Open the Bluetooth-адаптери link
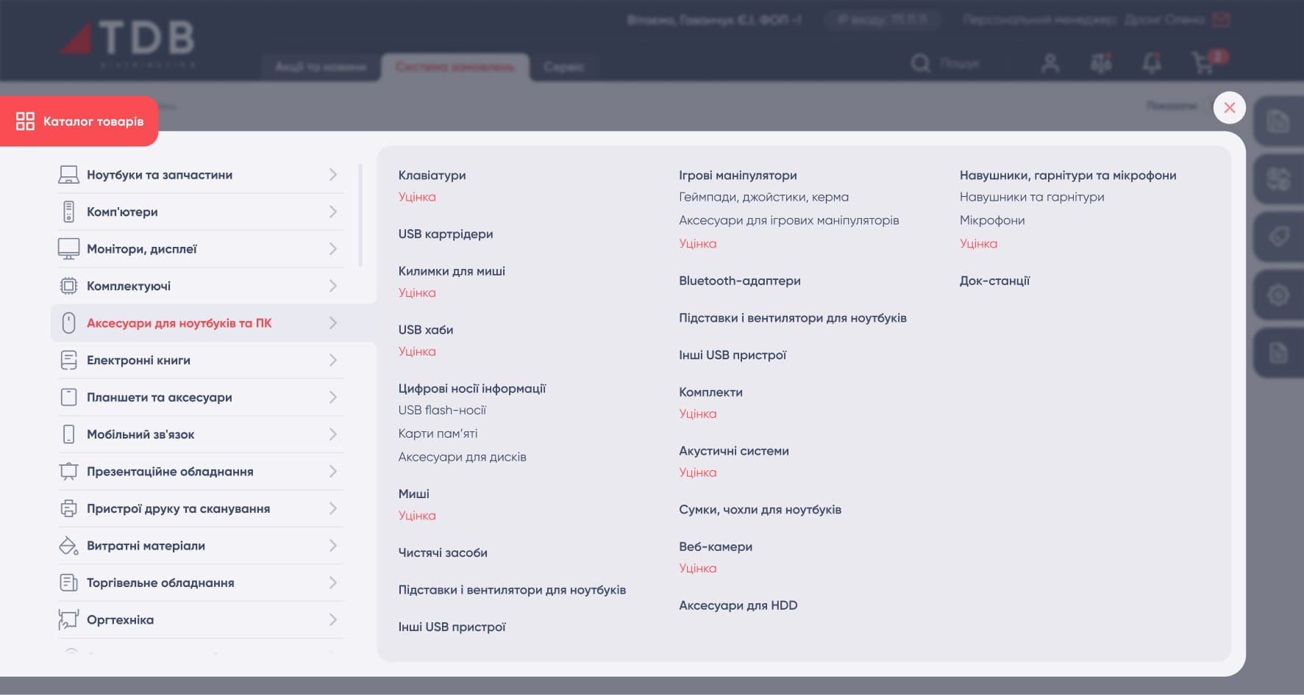Viewport: 1304px width, 695px height. tap(739, 281)
